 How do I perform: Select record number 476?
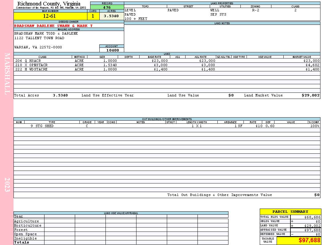(x=107, y=7)
